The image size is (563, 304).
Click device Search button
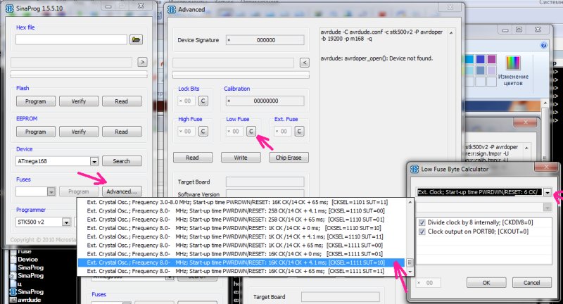coord(122,161)
